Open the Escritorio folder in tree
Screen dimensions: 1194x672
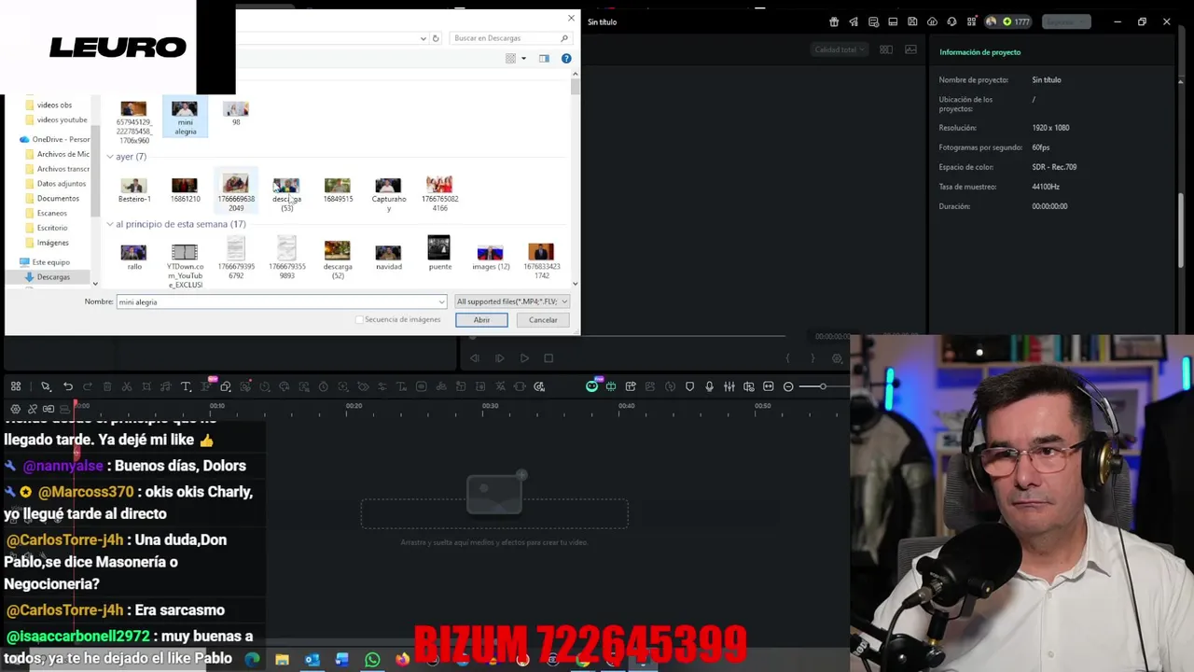coord(52,228)
